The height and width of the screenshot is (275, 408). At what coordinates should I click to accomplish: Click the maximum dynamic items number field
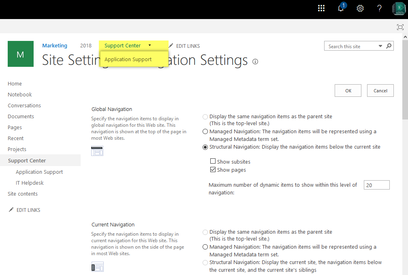[x=376, y=185]
